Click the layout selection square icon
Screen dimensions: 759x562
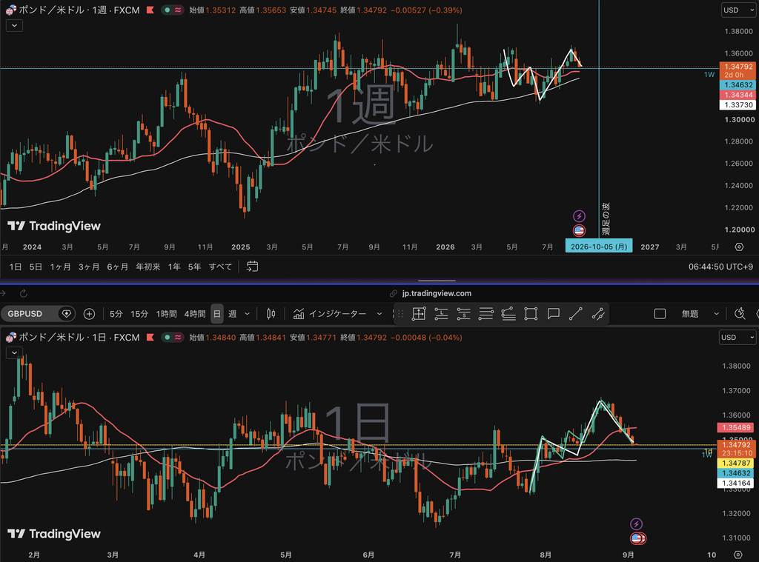660,314
